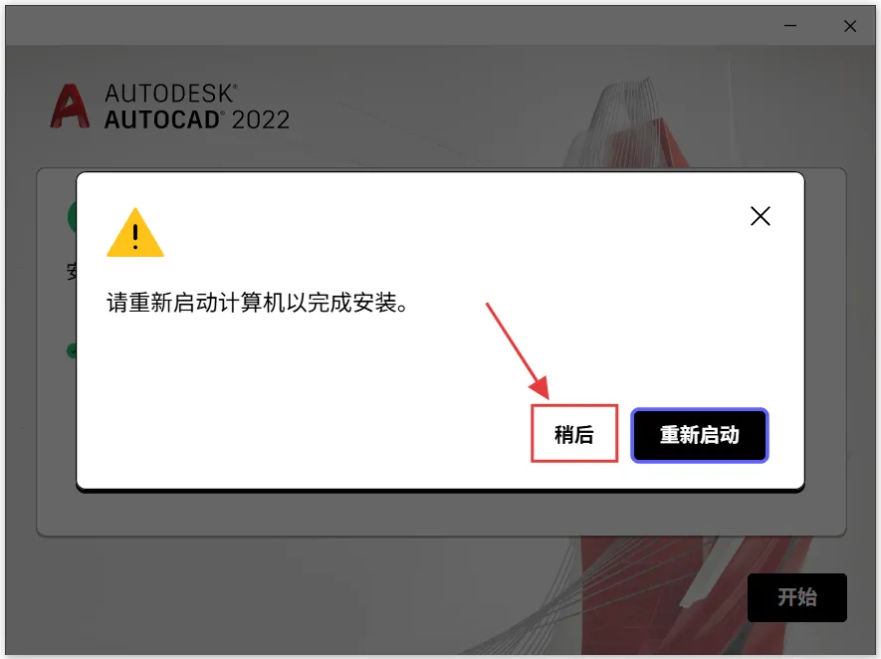Click the 重新启动 (Restart) button
Viewport: 881px width, 659px height.
pyautogui.click(x=700, y=435)
